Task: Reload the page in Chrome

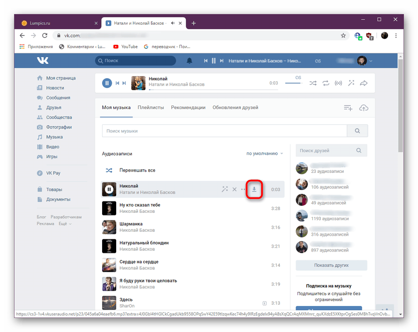Action: (45, 36)
